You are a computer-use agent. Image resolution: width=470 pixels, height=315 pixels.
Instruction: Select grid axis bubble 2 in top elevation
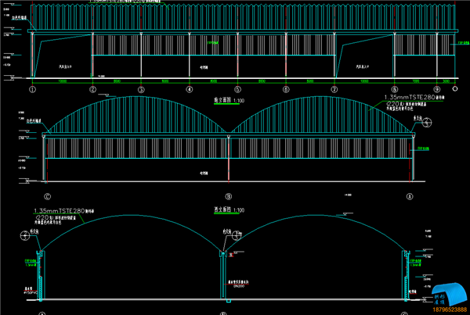click(x=93, y=89)
